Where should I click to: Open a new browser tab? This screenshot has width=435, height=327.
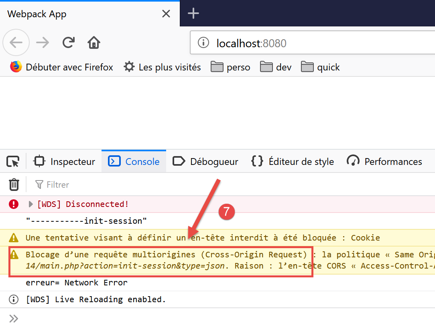pyautogui.click(x=193, y=14)
